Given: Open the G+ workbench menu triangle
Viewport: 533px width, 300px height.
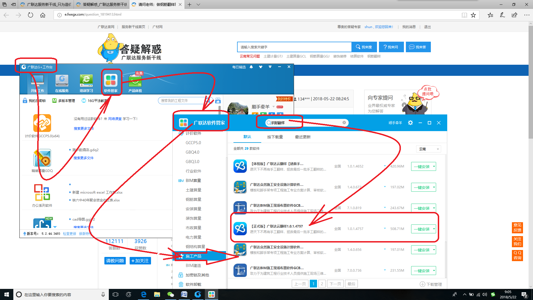Looking at the screenshot, I should tap(270, 67).
